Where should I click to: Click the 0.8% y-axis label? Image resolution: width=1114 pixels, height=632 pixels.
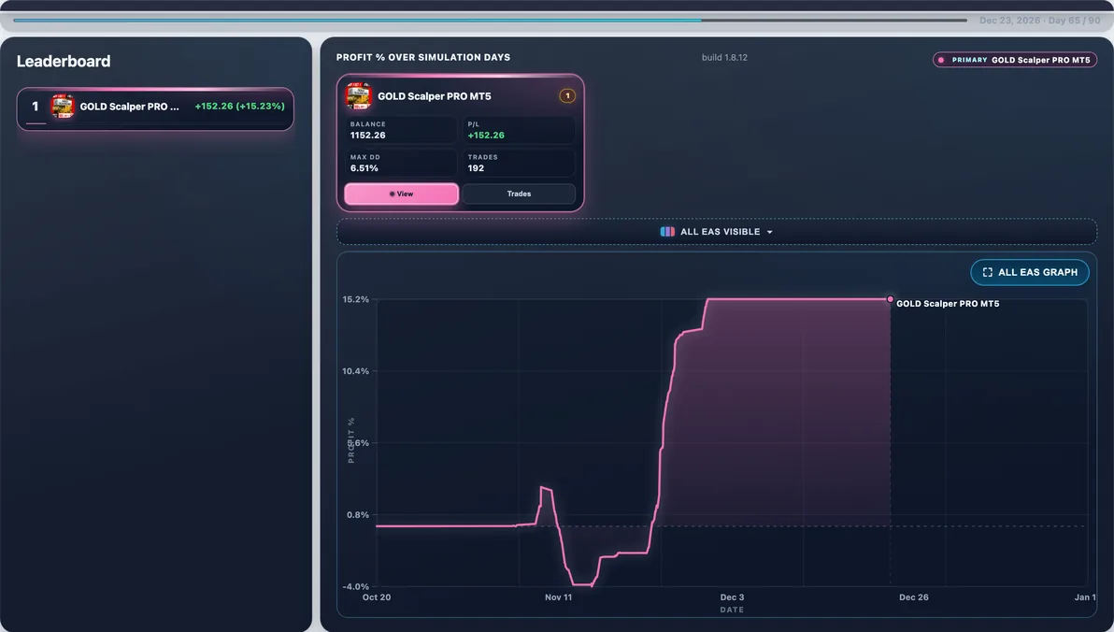tap(358, 515)
